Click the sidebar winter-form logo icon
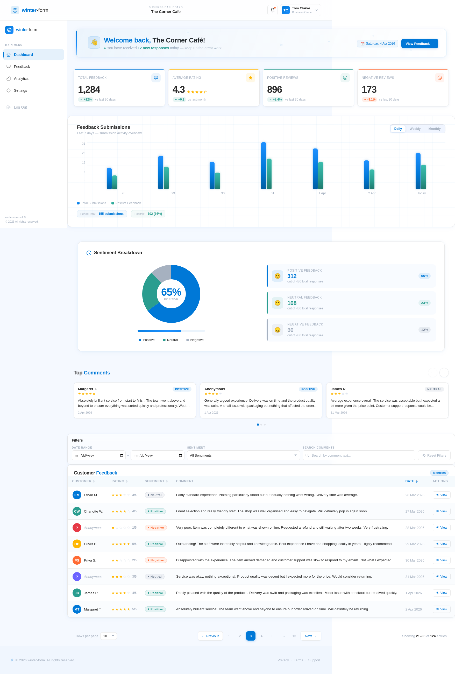This screenshot has width=455, height=674. click(x=9, y=30)
